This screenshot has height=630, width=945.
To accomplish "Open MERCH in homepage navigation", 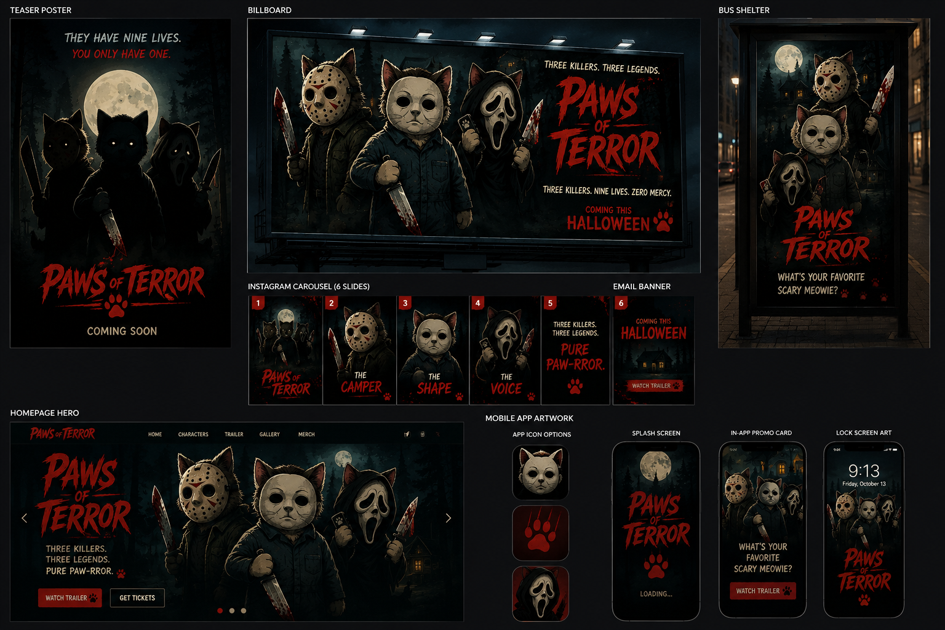I will click(306, 434).
